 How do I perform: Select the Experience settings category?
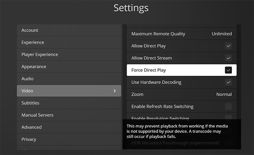[69, 42]
